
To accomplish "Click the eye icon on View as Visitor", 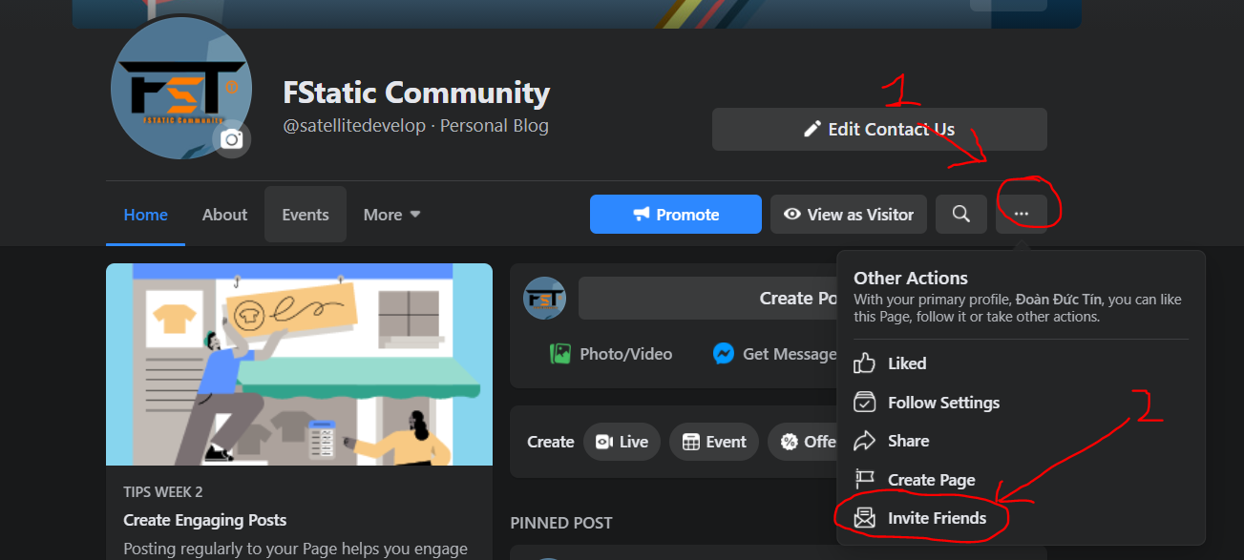I will tap(792, 215).
